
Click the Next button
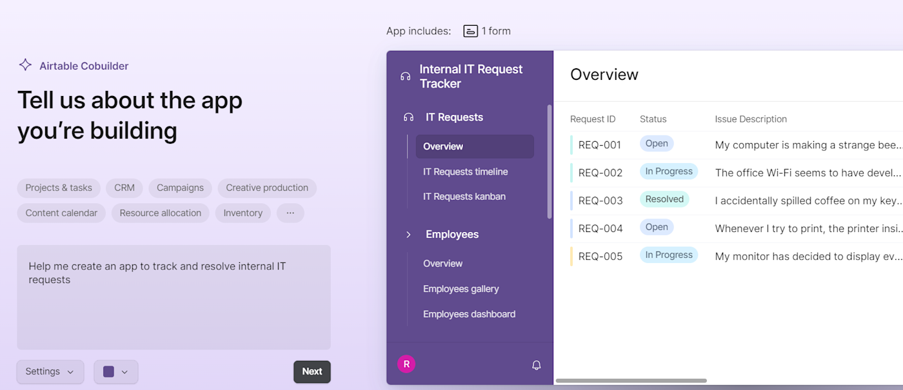(x=312, y=371)
